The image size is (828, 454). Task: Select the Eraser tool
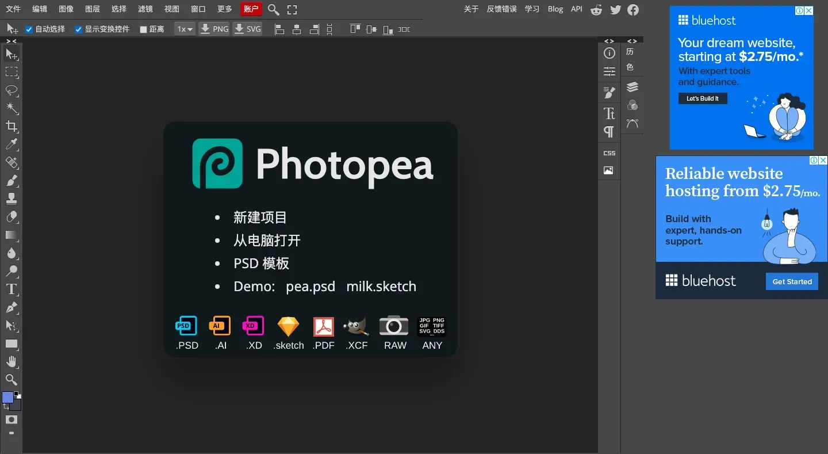click(x=11, y=217)
